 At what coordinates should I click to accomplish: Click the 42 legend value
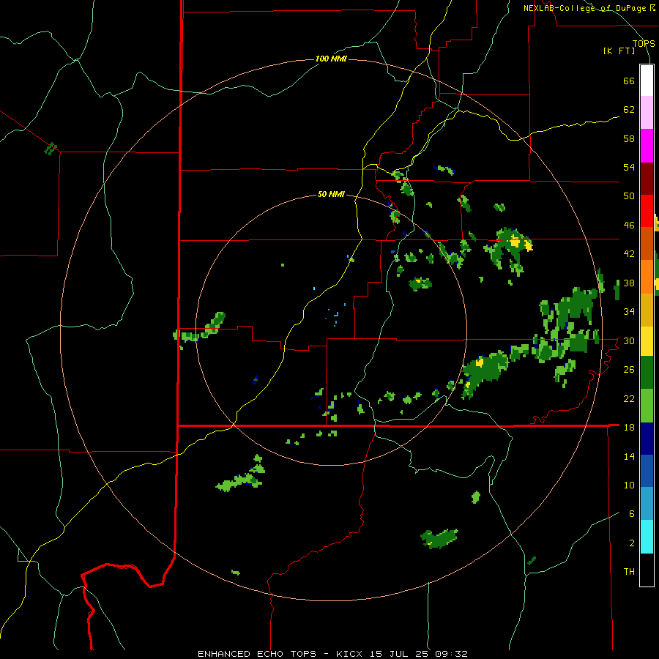tap(629, 254)
